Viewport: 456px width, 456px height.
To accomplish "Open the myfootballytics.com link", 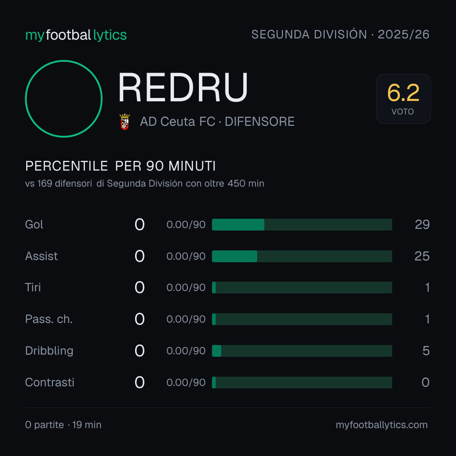I will click(382, 425).
